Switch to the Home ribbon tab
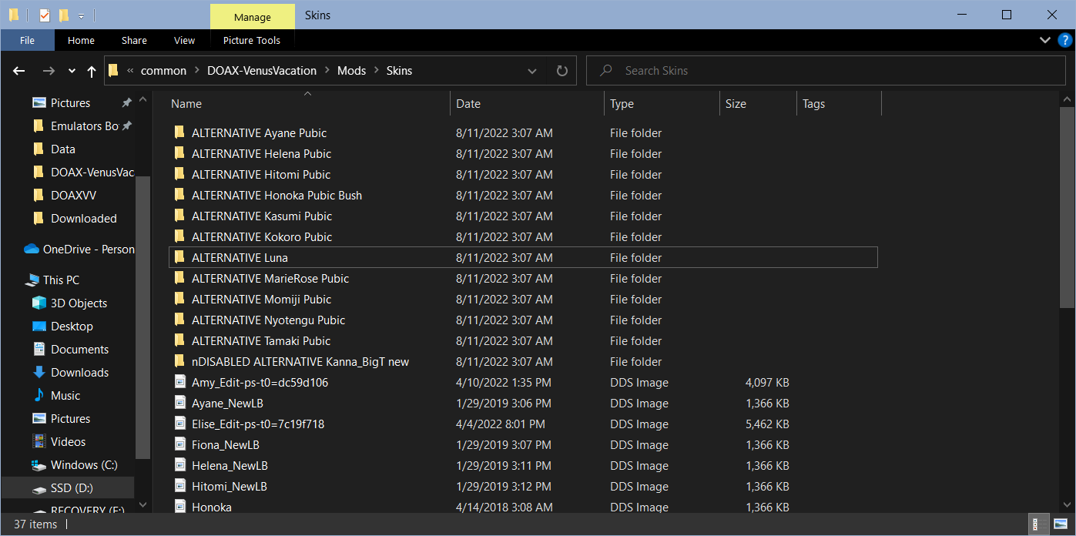 pos(81,41)
